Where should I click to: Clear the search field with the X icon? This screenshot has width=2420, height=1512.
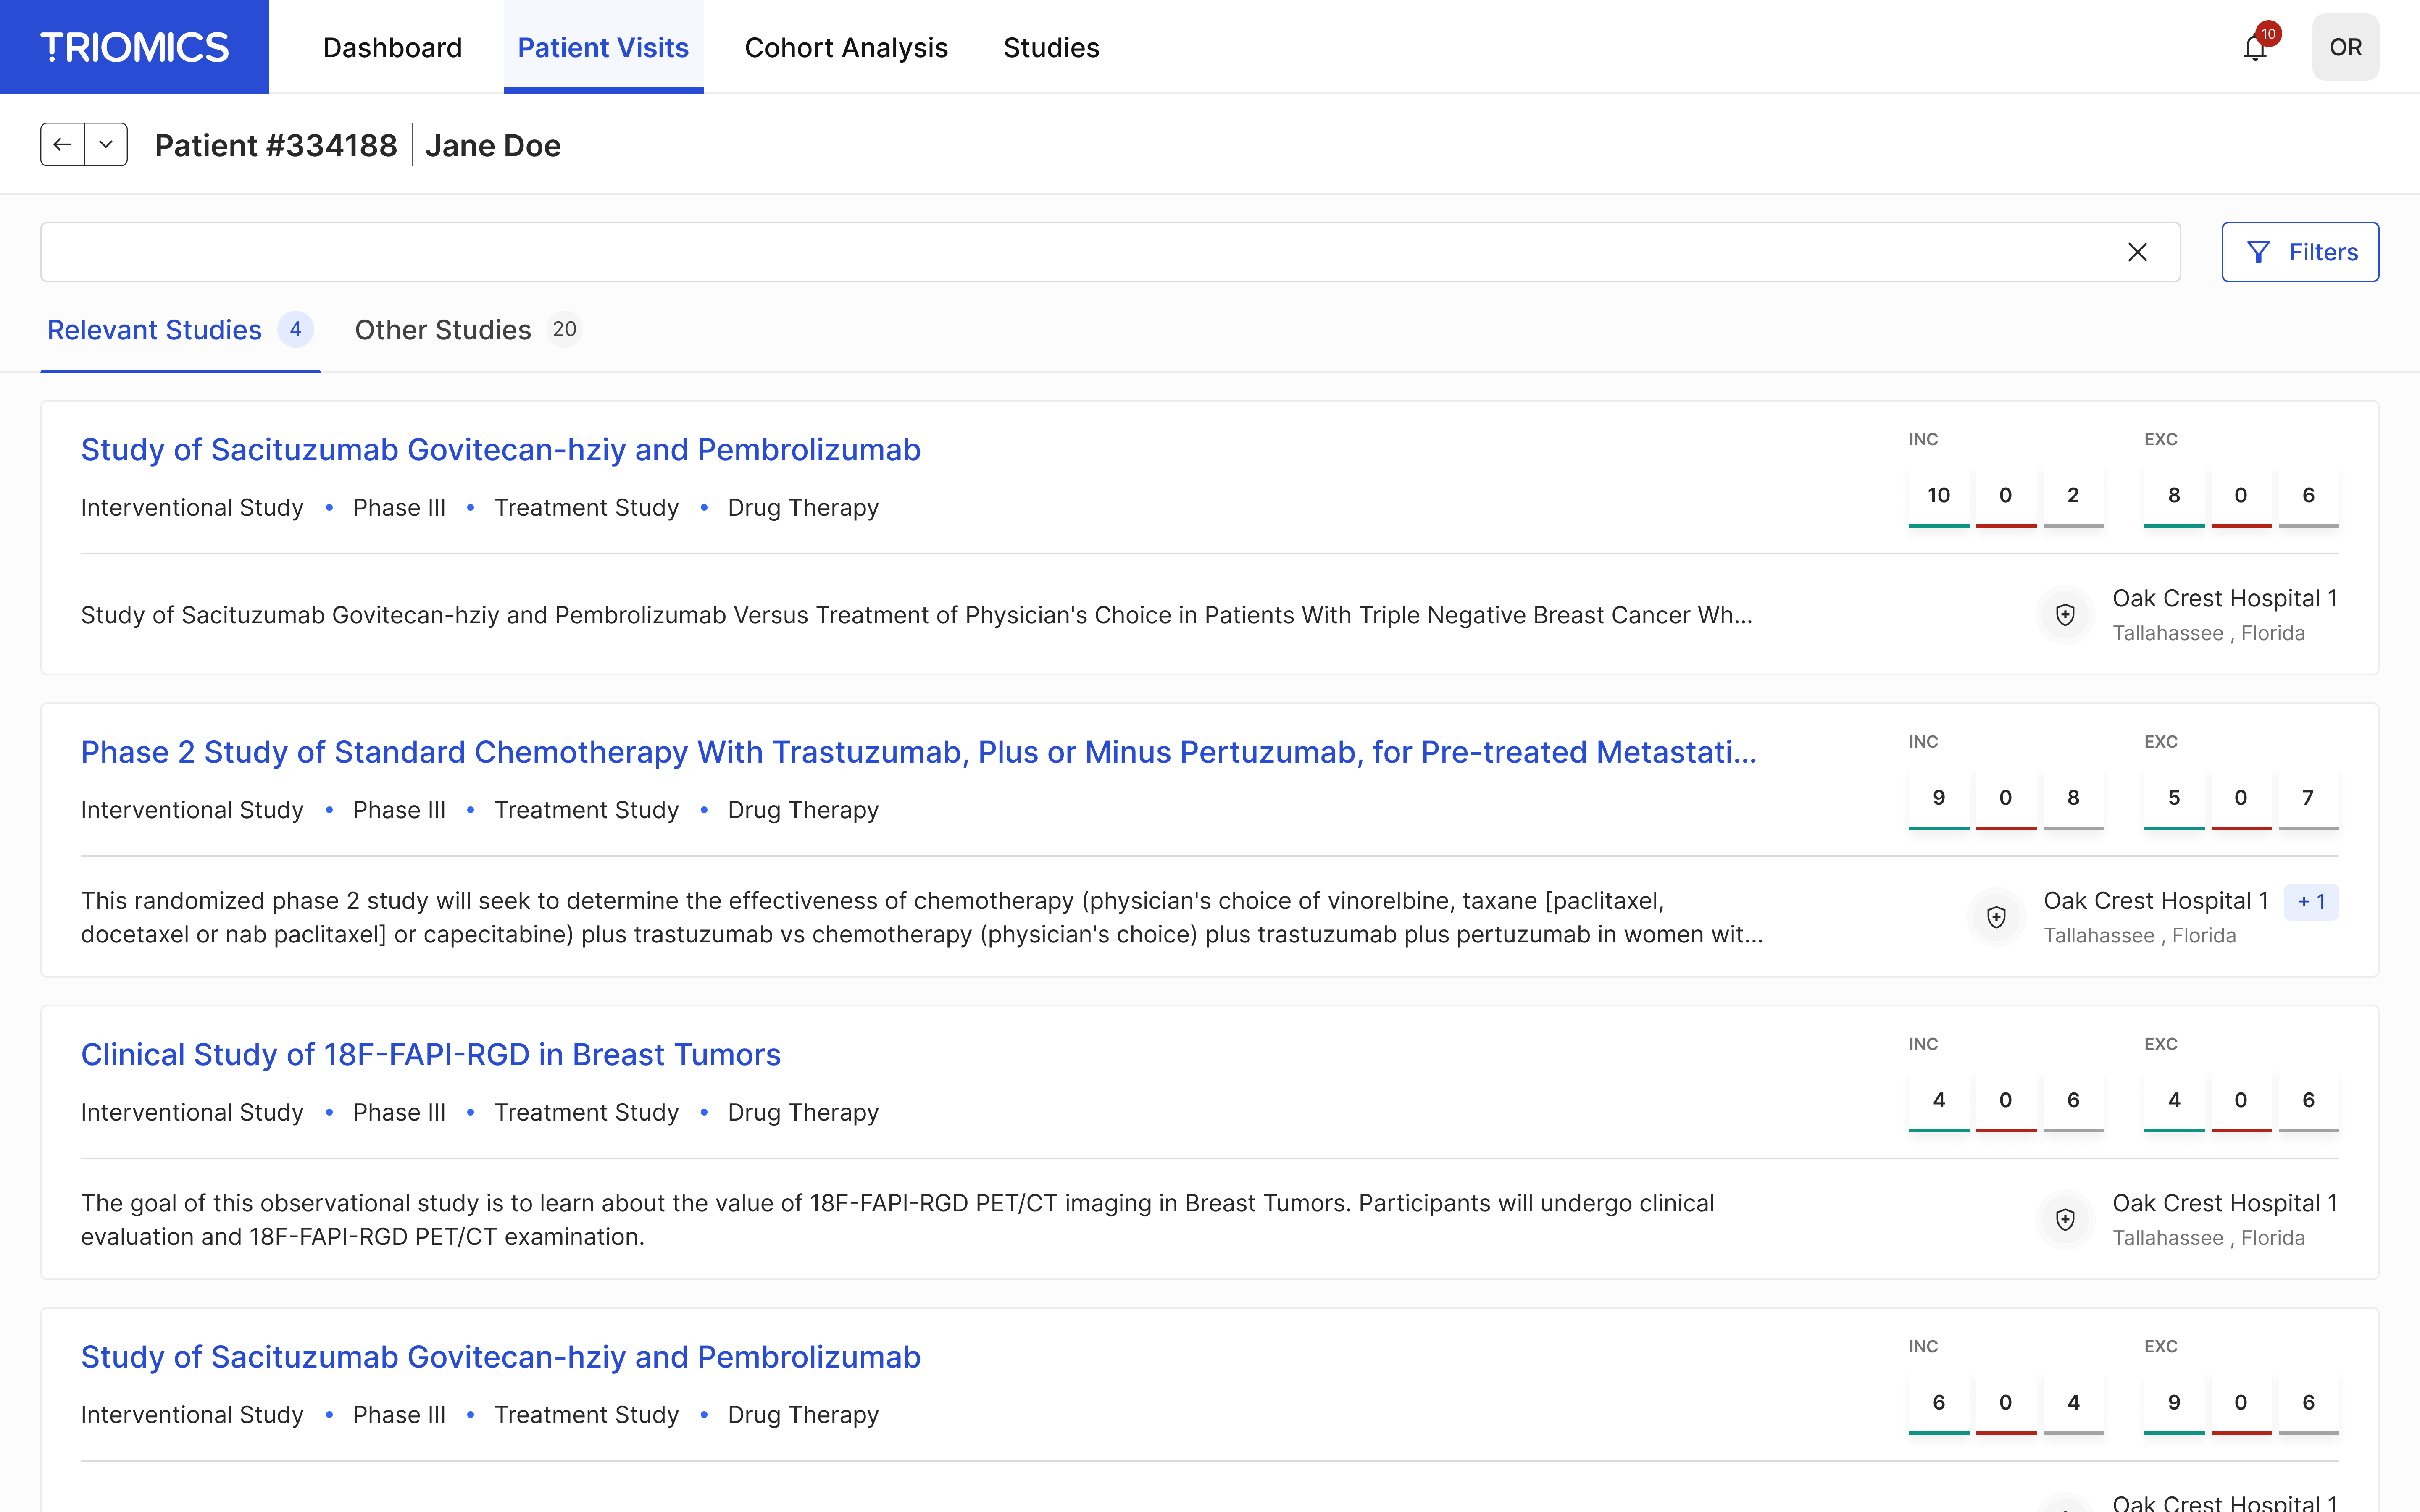[x=2137, y=252]
